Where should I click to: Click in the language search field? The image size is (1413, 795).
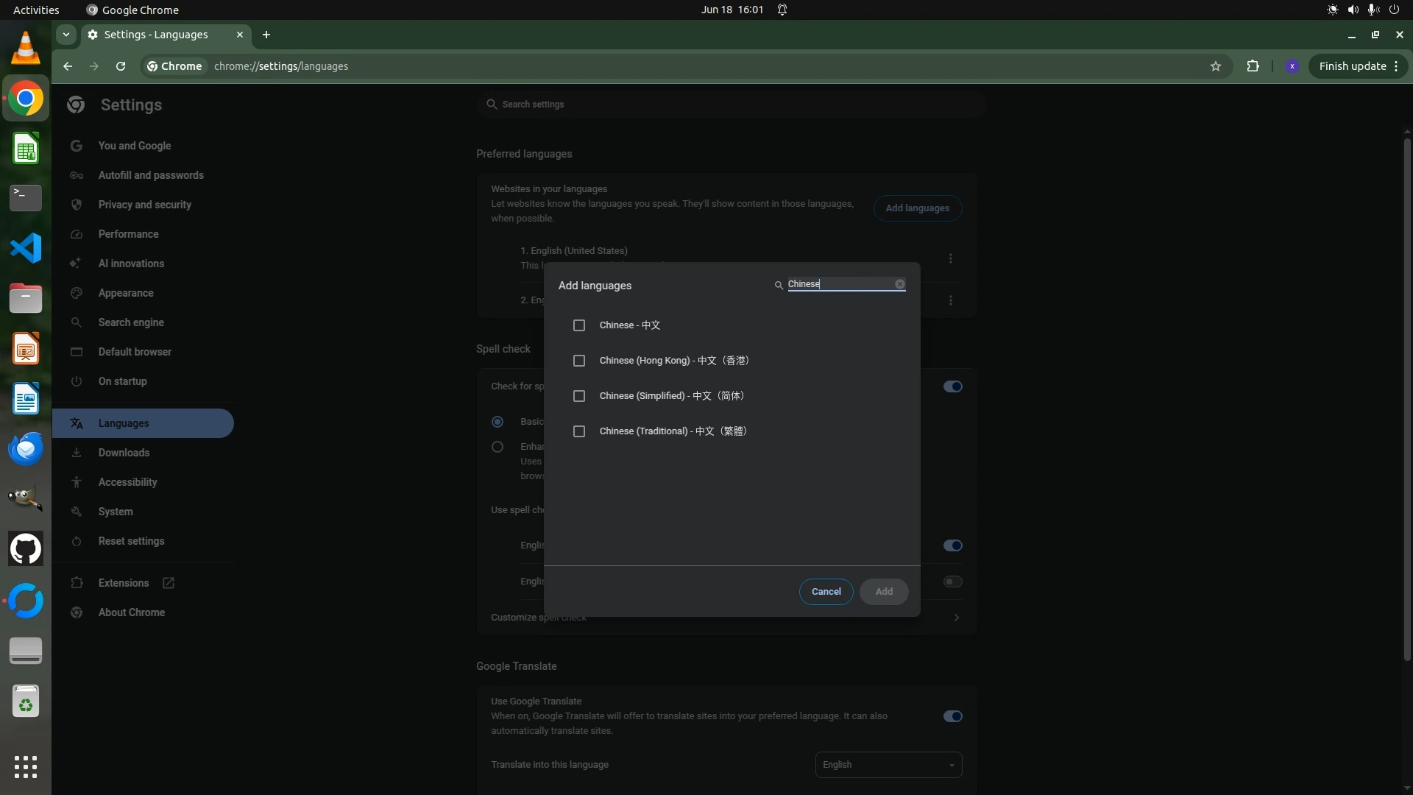click(x=839, y=284)
